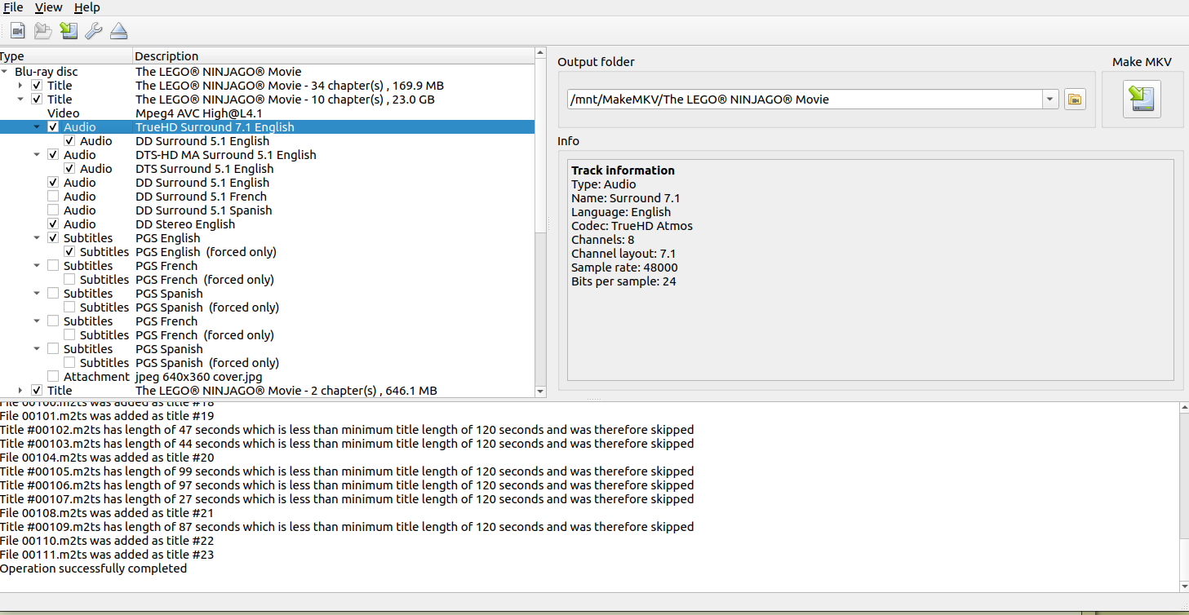Collapse the TrueHD Surround 7.1 audio node

38,127
